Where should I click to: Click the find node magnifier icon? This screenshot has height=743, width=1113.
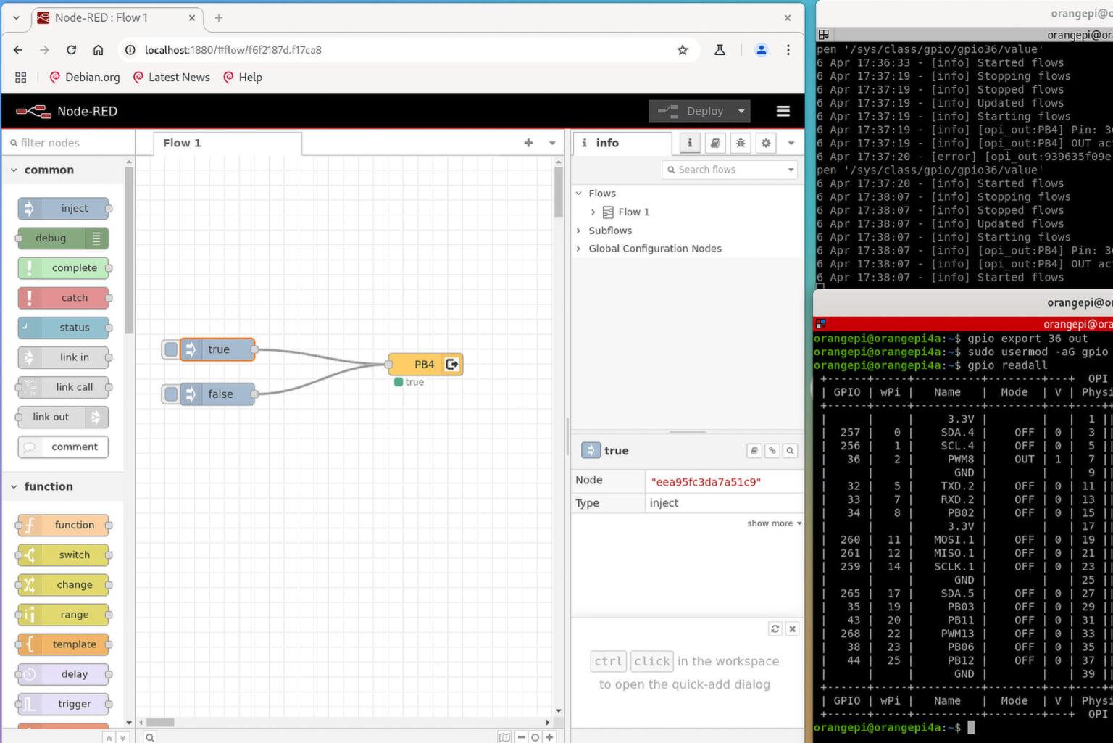tap(791, 451)
